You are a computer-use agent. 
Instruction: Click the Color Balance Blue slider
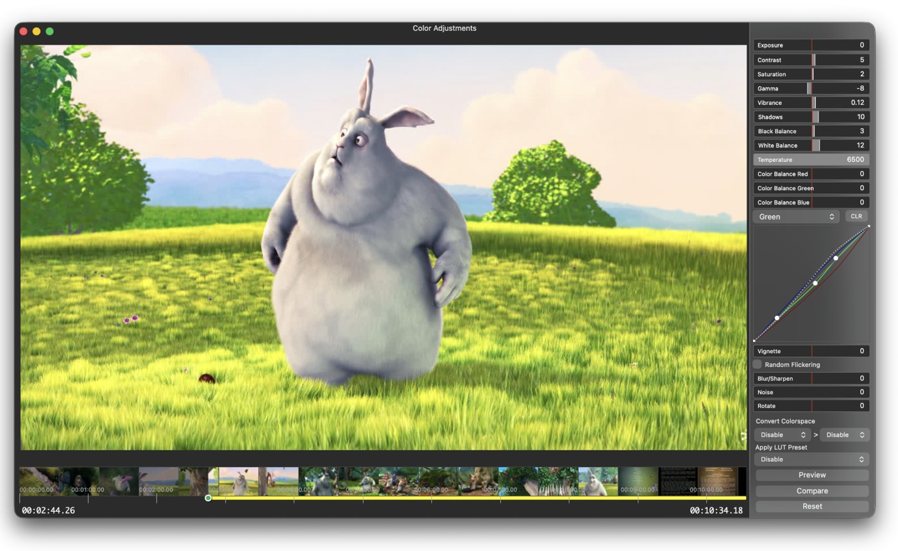pyautogui.click(x=811, y=202)
